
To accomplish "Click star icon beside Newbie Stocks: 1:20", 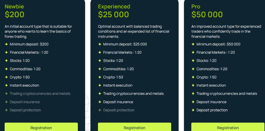I will coord(6,61).
